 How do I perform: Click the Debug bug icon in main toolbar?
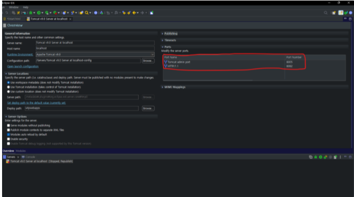coord(31,13)
